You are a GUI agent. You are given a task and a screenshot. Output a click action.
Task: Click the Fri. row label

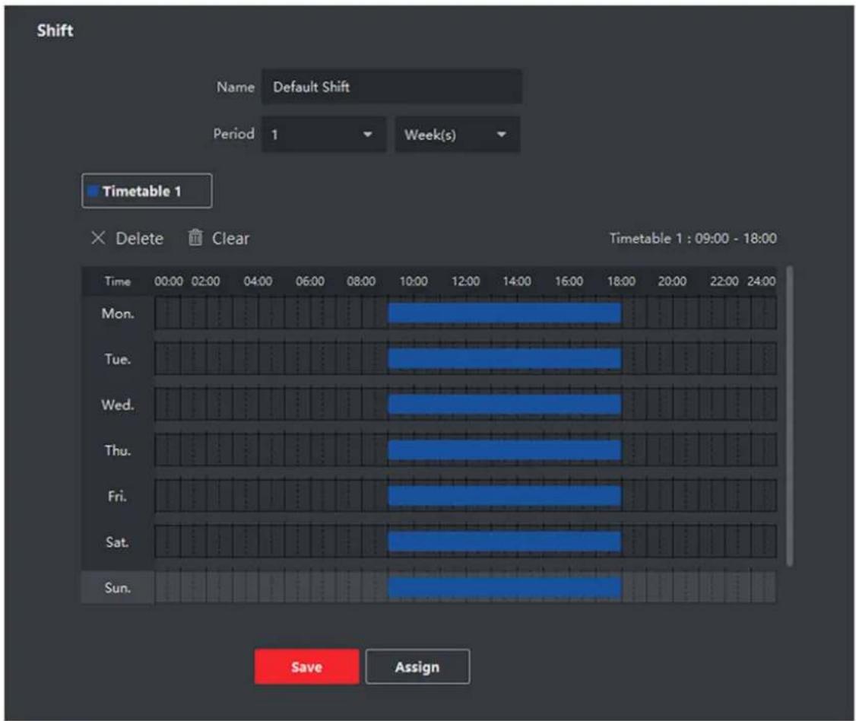[x=117, y=496]
